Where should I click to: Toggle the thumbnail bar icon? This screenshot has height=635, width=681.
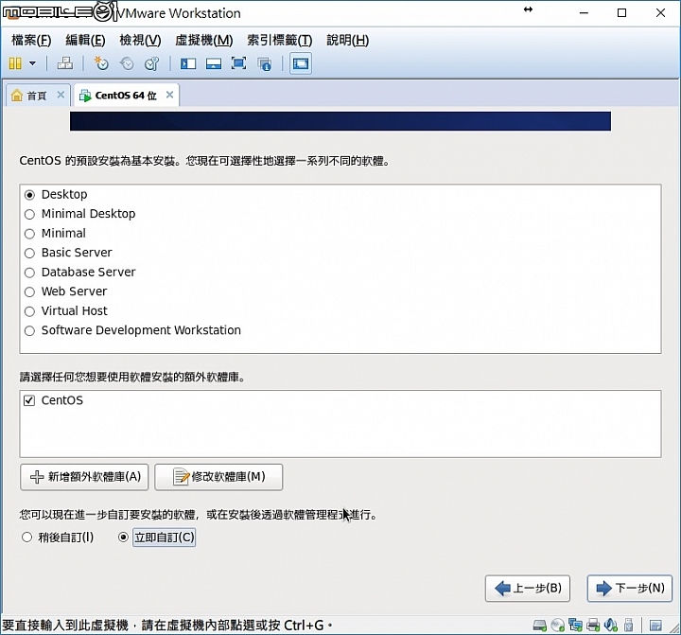(214, 64)
